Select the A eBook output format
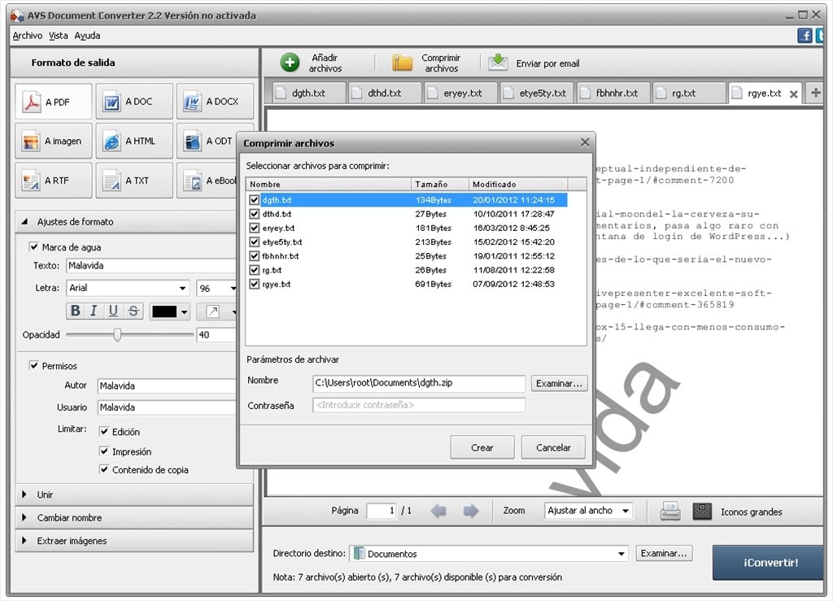Screen dimensions: 833x601 pos(207,181)
